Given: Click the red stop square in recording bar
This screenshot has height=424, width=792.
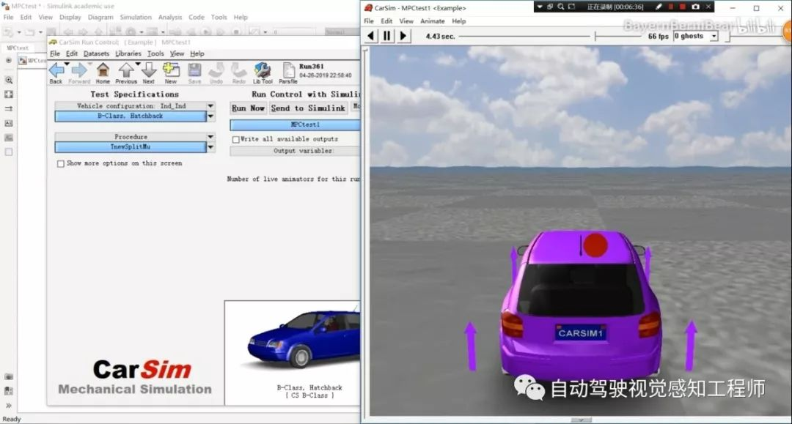Looking at the screenshot, I should tap(683, 7).
